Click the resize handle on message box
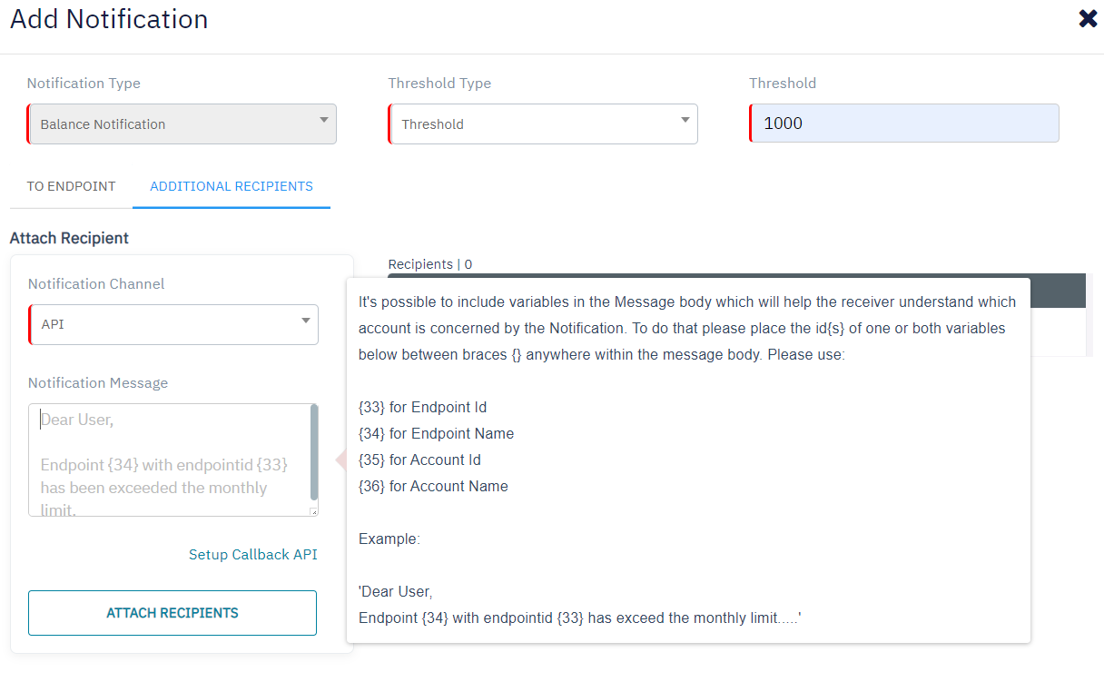The height and width of the screenshot is (682, 1104). [313, 511]
